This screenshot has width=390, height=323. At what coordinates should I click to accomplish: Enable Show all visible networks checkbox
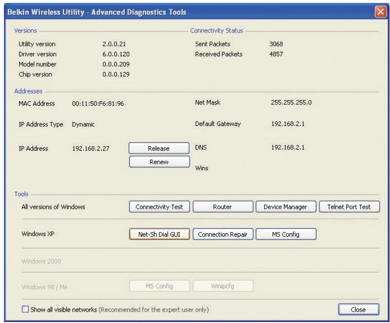point(25,309)
